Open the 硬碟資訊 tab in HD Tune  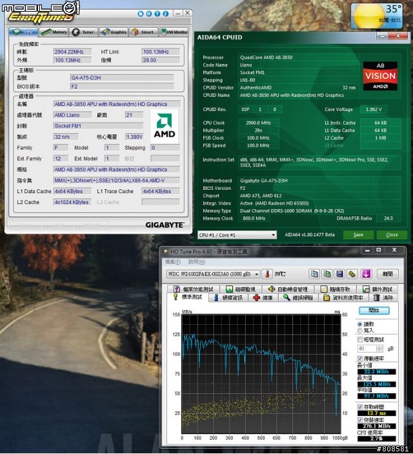228,298
